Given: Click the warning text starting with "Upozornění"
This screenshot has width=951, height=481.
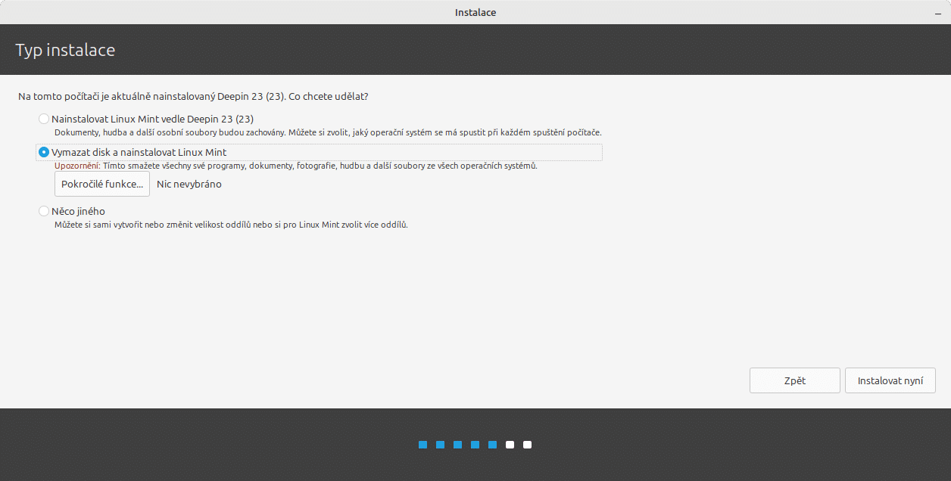Looking at the screenshot, I should tap(295, 166).
